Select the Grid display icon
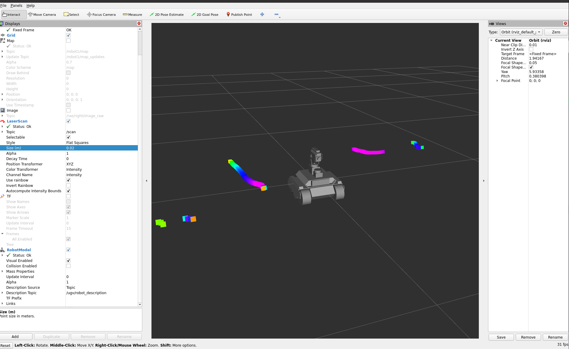Image resolution: width=569 pixels, height=349 pixels. (x=3, y=35)
